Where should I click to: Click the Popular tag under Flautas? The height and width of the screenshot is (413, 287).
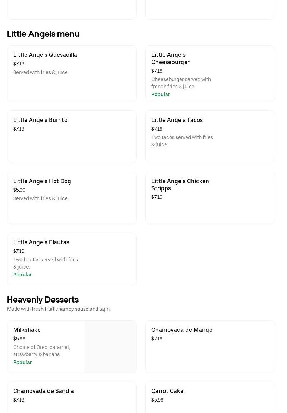pos(22,275)
